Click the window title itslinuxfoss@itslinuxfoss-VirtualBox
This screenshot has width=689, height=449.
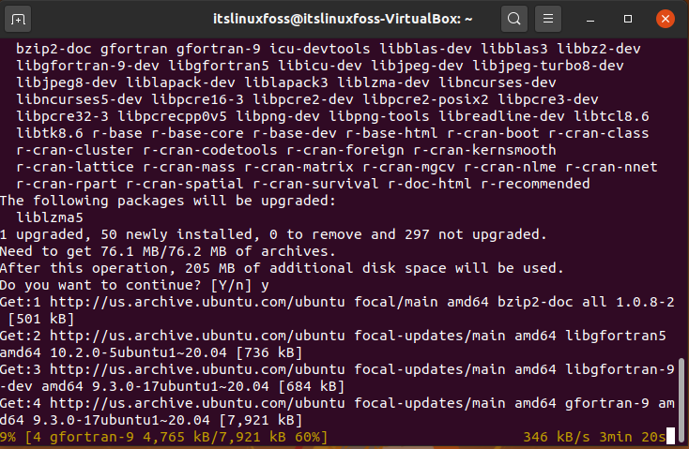(x=343, y=19)
